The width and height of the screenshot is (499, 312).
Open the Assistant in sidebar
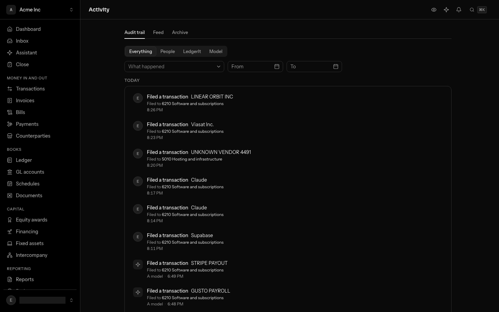[40, 53]
